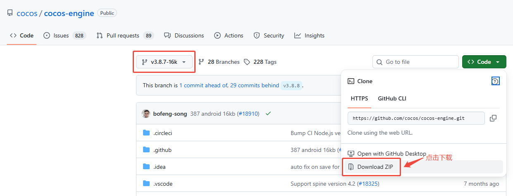513x196 pixels.
Task: Go to the Discussions tab
Action: click(184, 35)
